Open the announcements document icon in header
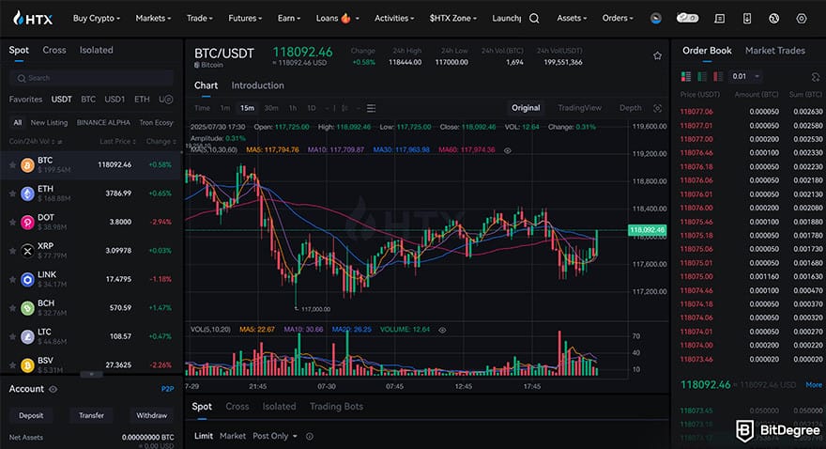Image resolution: width=826 pixels, height=449 pixels. [x=719, y=19]
